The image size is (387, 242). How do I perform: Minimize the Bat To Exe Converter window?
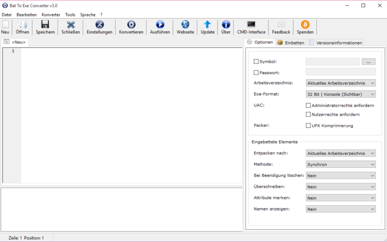tap(347, 5)
